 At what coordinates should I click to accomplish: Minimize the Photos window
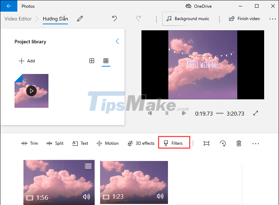click(240, 6)
